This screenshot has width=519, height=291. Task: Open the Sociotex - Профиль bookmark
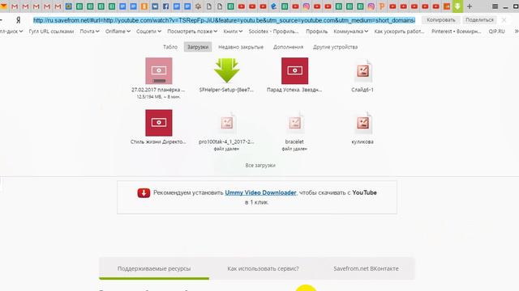[x=273, y=32]
